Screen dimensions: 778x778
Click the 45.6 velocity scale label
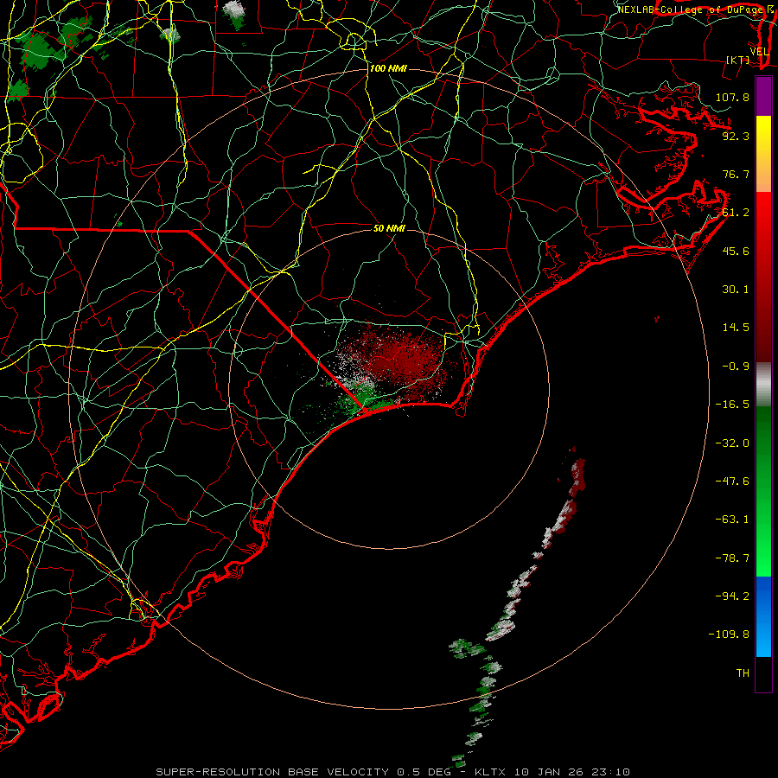[736, 251]
